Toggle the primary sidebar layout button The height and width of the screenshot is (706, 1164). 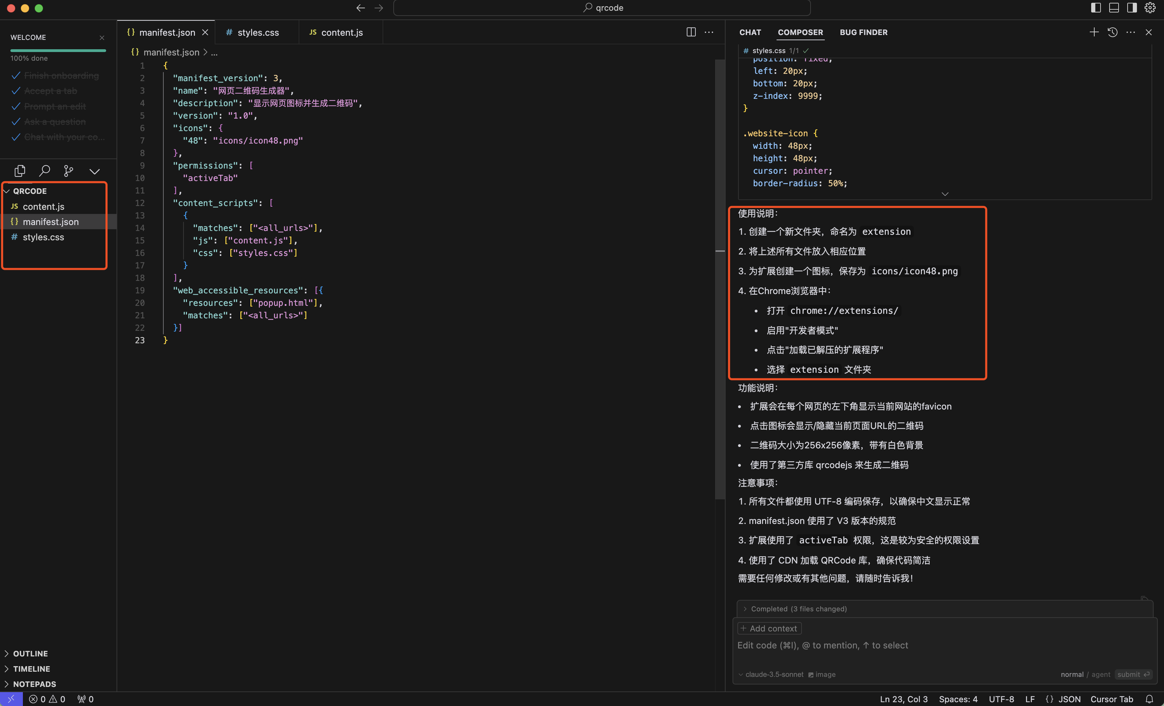click(1096, 8)
